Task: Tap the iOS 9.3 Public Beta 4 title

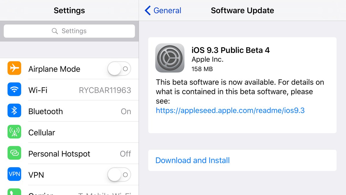Action: tap(231, 50)
